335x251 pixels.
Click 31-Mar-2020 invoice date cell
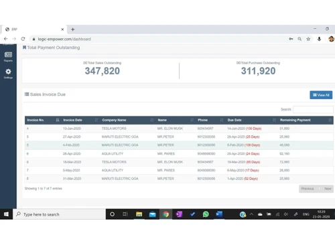(72, 179)
